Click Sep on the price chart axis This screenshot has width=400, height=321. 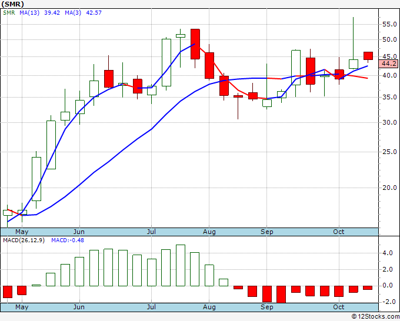pyautogui.click(x=267, y=232)
